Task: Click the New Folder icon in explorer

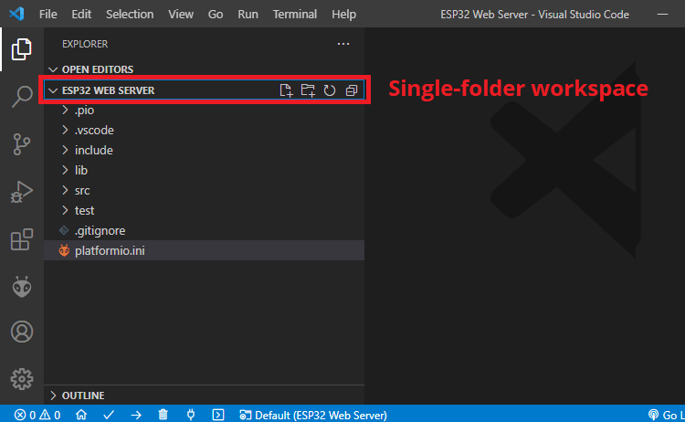Action: pyautogui.click(x=308, y=90)
